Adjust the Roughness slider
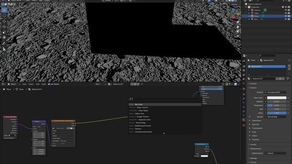 277,105
